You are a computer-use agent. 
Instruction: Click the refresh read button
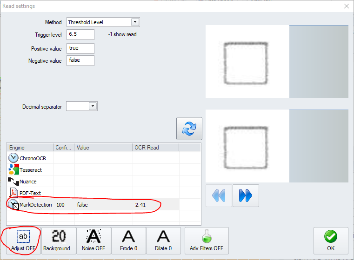pos(189,129)
